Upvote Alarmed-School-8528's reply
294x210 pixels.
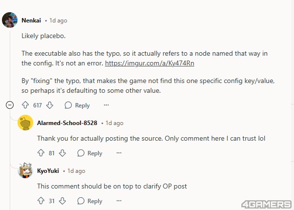point(41,153)
